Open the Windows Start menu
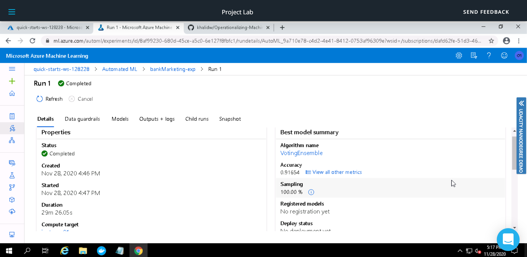 click(x=9, y=251)
